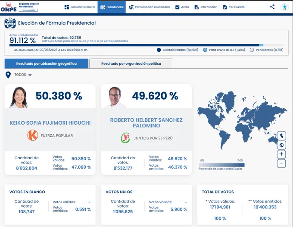Click the share icon
Image resolution: width=293 pixels, height=227 pixels.
tap(272, 7)
